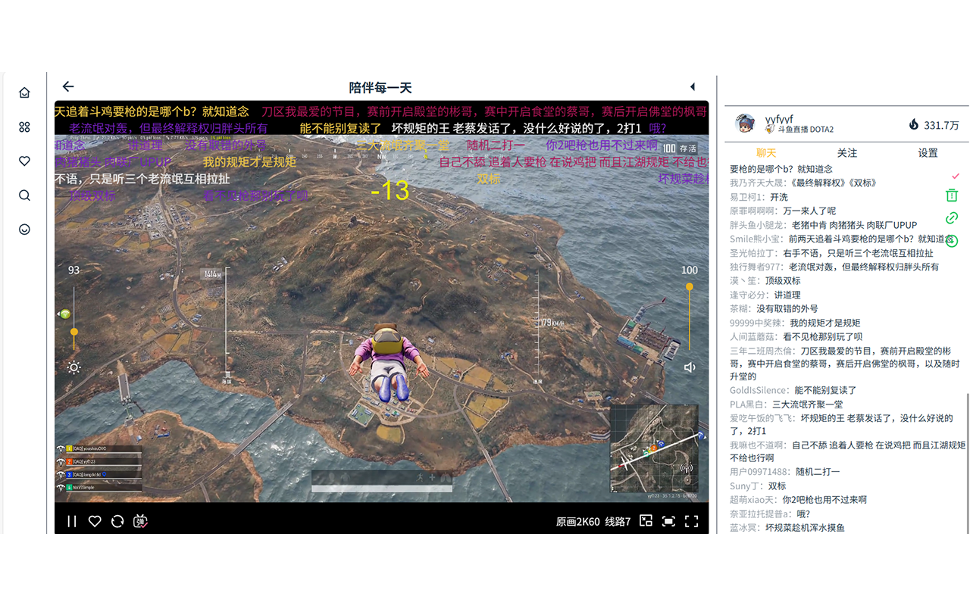Click chat message 没有取错的外号

tap(787, 308)
